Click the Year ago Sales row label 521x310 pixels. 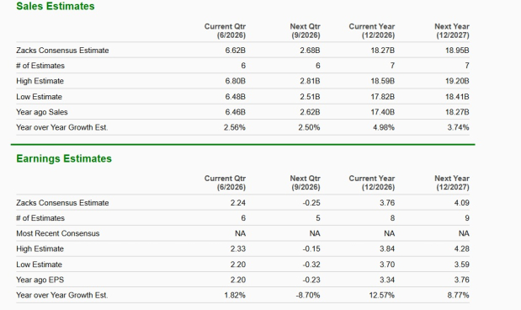[42, 112]
